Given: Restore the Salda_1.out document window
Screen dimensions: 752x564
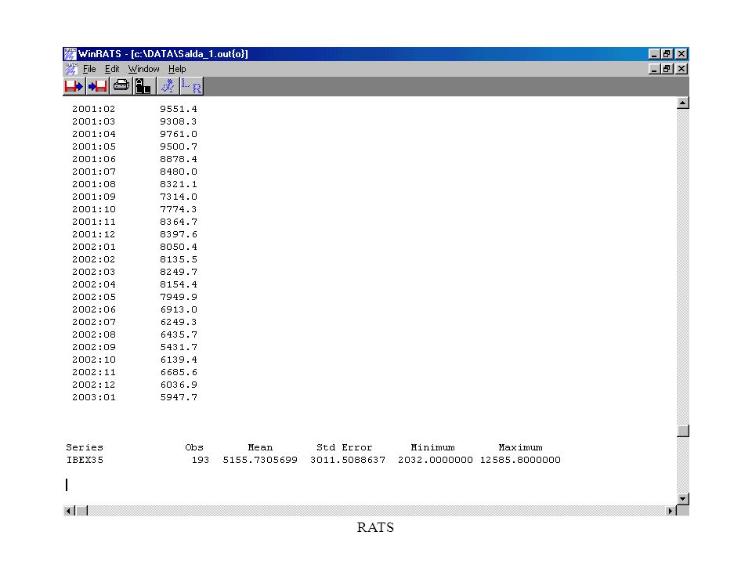Looking at the screenshot, I should (666, 69).
